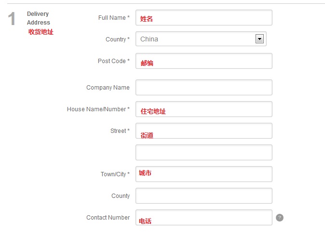Click the Country label text

pyautogui.click(x=118, y=39)
